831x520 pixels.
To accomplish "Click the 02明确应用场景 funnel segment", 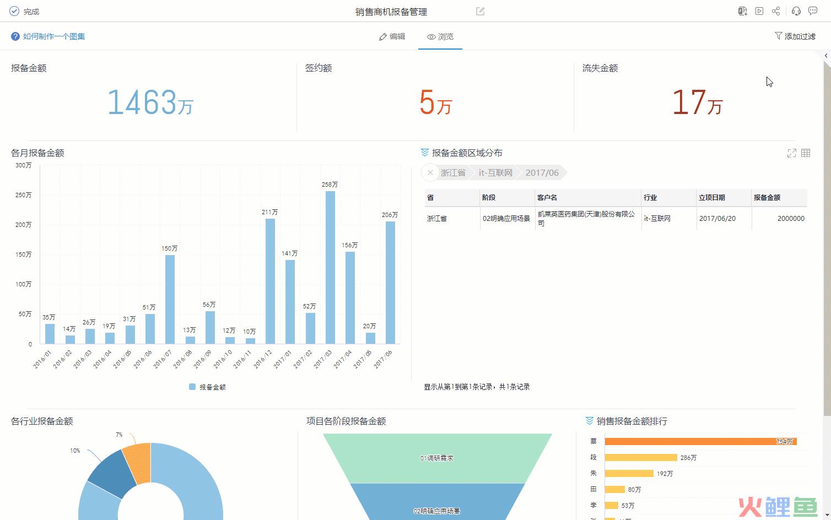I will 437,502.
